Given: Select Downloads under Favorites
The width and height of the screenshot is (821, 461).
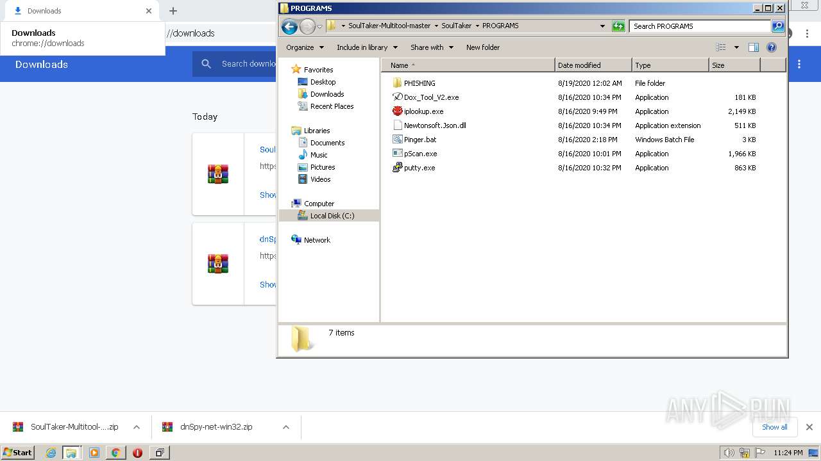Looking at the screenshot, I should click(x=327, y=94).
